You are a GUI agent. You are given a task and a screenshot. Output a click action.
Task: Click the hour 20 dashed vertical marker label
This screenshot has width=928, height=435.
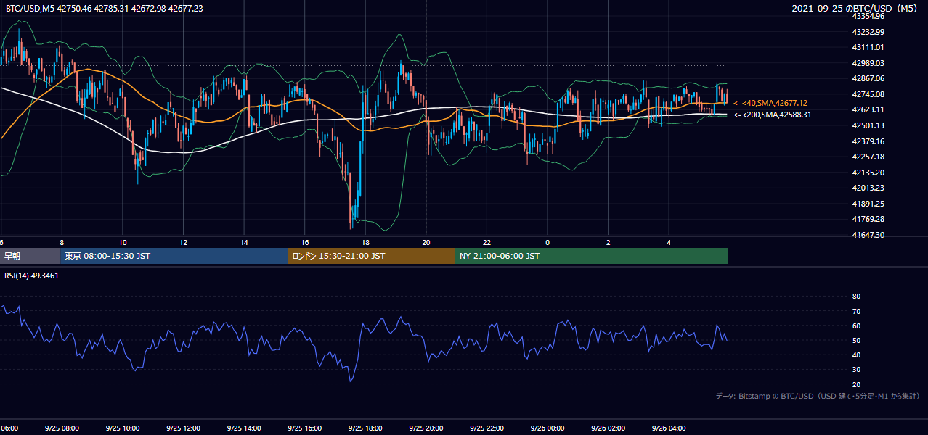coord(426,242)
